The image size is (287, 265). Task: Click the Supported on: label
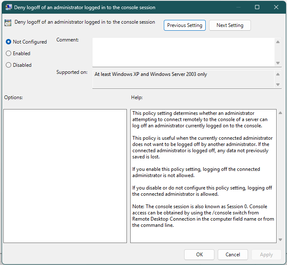72,72
